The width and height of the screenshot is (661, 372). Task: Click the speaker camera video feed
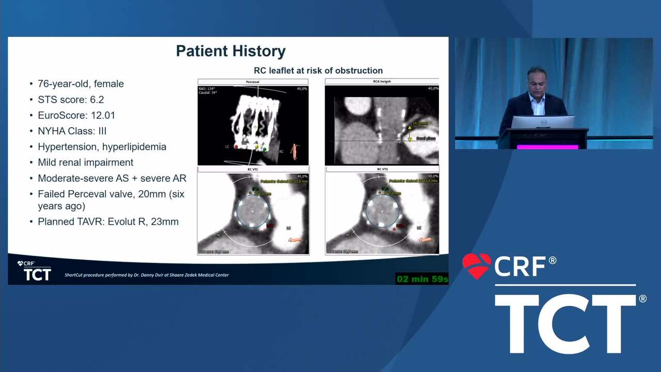pos(554,94)
